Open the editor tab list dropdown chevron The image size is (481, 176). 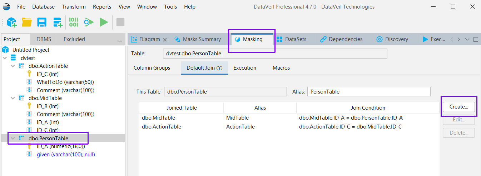(467, 39)
